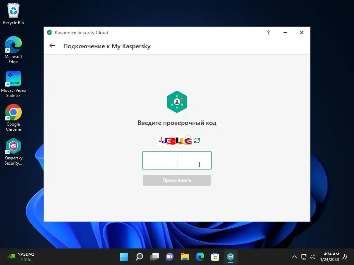This screenshot has width=354, height=265.
Task: Show hidden system tray icons
Action: click(x=295, y=257)
